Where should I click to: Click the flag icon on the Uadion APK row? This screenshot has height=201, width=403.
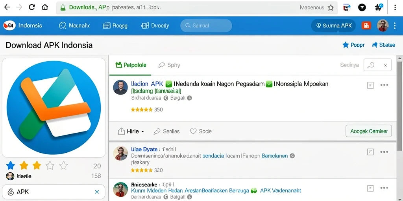point(370,85)
